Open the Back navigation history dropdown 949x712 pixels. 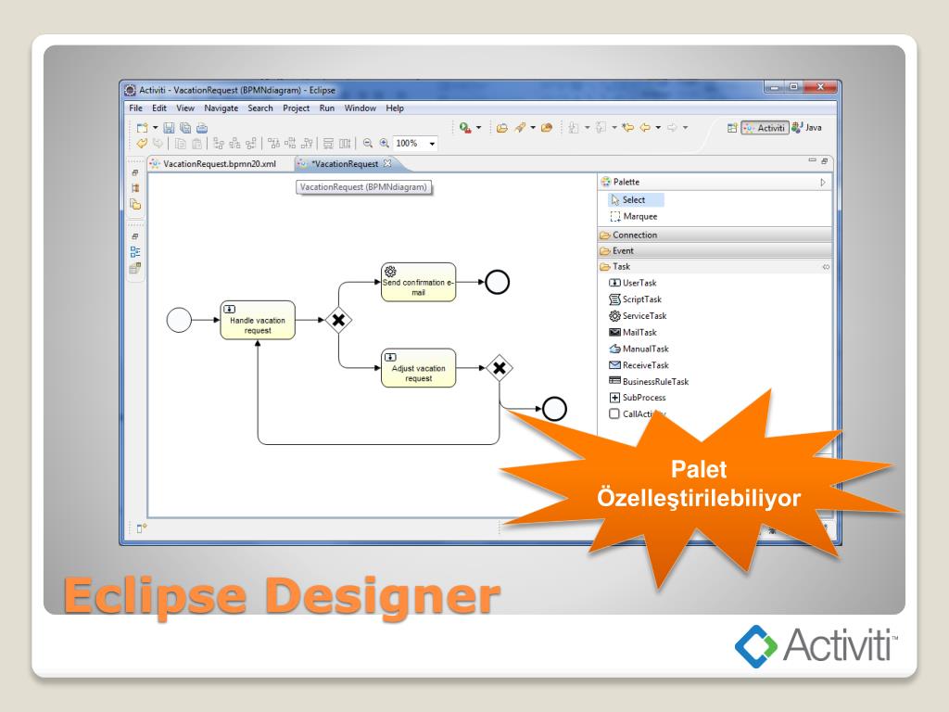[658, 128]
